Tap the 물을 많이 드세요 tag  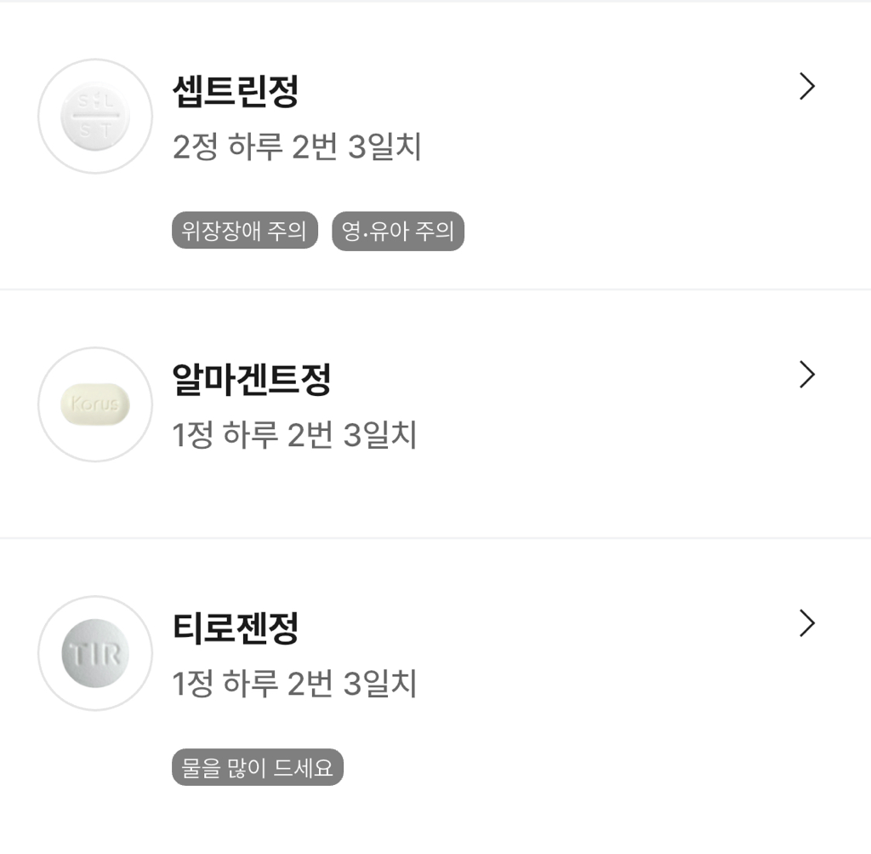(x=258, y=767)
